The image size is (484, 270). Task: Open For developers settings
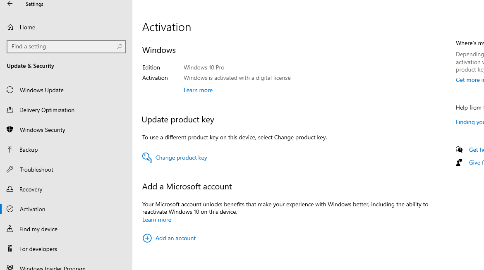tap(38, 249)
